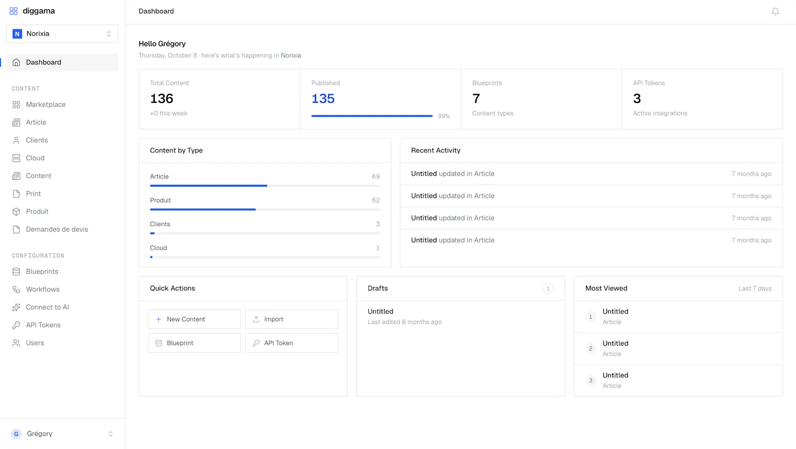Select the Cloud server icon
Image resolution: width=796 pixels, height=449 pixels.
pos(16,158)
